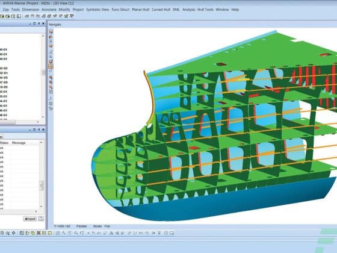This screenshot has width=337, height=253.
Task: Click the topmost icon in vertical navigate toolbar
Action: click(51, 32)
